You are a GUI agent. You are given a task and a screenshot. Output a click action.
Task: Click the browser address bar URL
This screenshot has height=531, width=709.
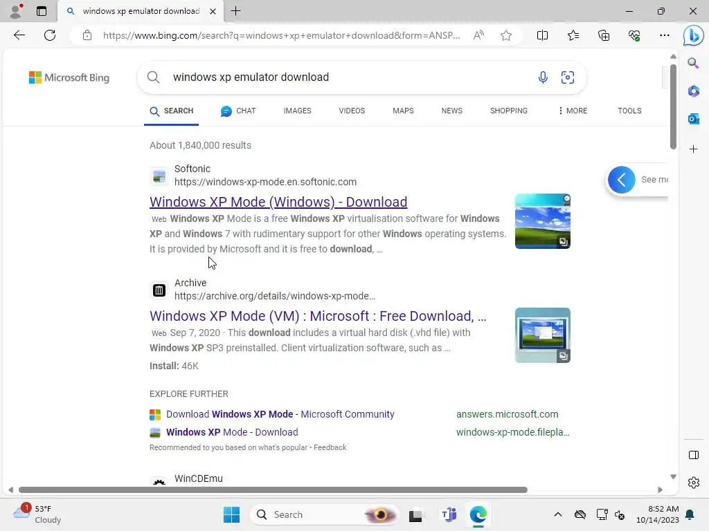(281, 35)
